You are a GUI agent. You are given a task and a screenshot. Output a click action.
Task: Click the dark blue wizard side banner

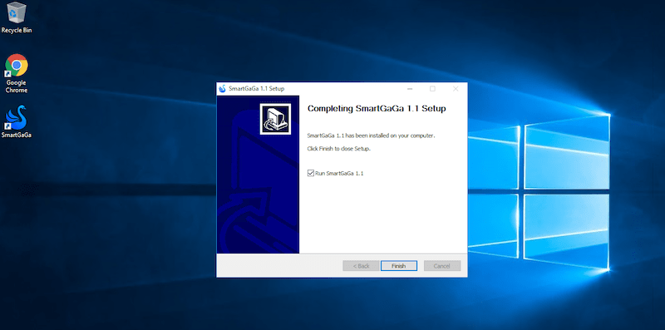coord(258,175)
